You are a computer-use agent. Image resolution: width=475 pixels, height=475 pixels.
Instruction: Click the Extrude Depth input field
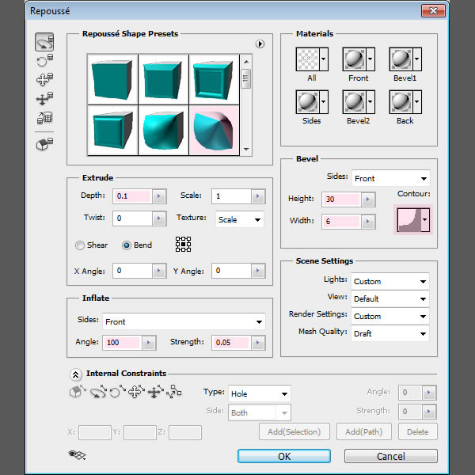click(131, 196)
